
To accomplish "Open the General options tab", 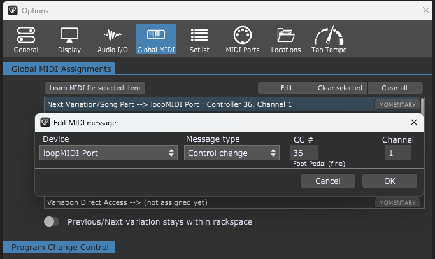I will (x=26, y=39).
